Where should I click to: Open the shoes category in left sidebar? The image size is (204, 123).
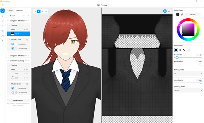click(2, 36)
